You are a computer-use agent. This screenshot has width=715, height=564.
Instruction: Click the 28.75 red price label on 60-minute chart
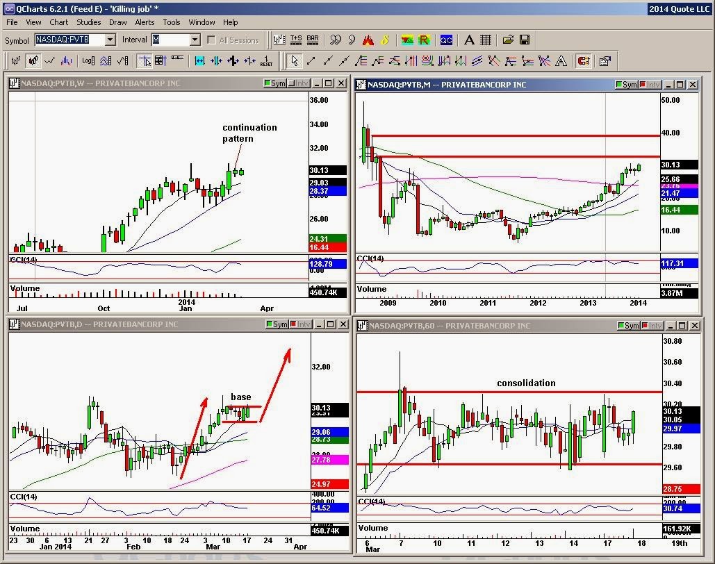[x=680, y=489]
